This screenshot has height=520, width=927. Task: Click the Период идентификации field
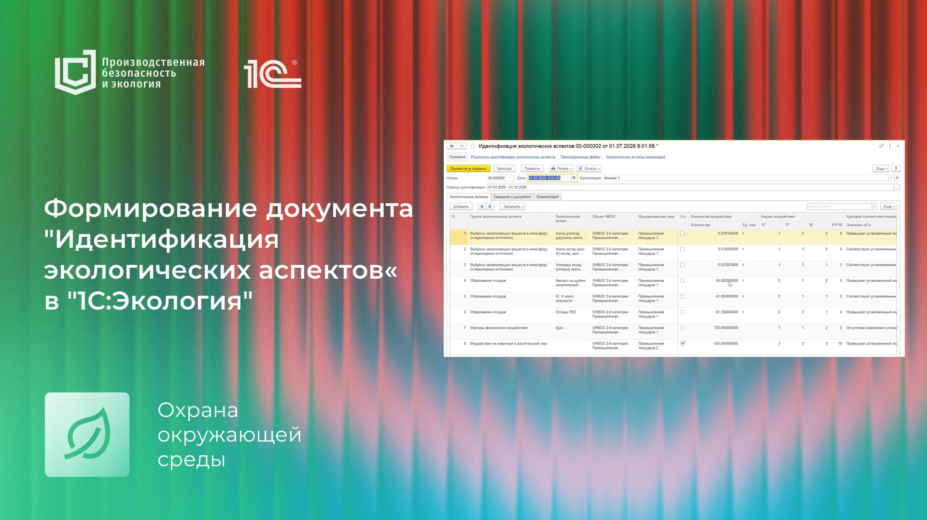pyautogui.click(x=690, y=187)
